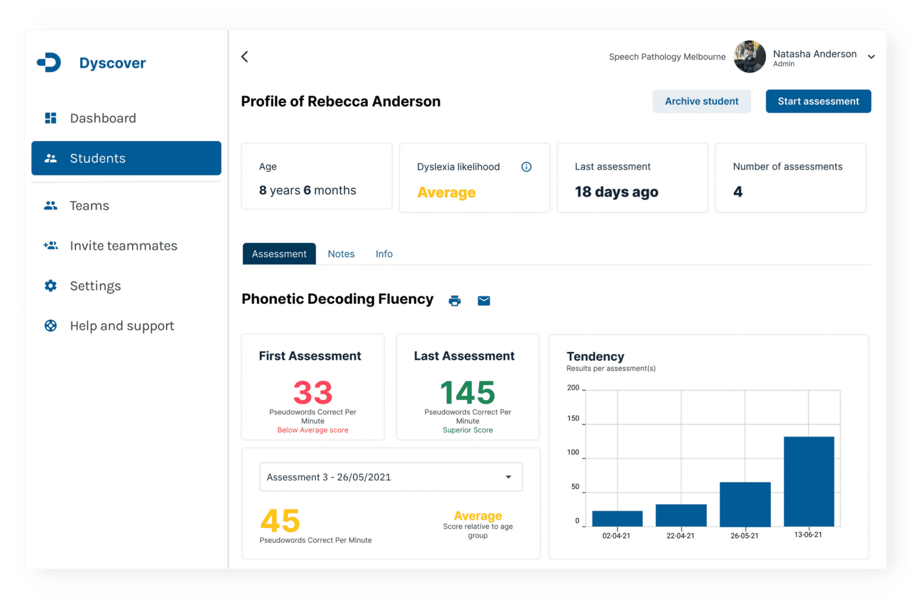
Task: Click the Invite teammates add-person icon
Action: click(51, 245)
